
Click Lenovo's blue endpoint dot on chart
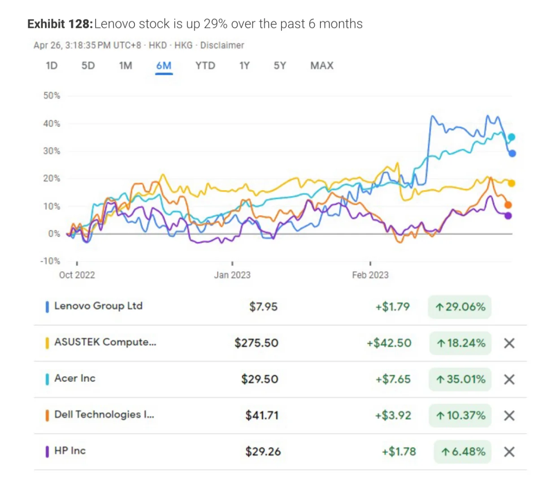512,153
